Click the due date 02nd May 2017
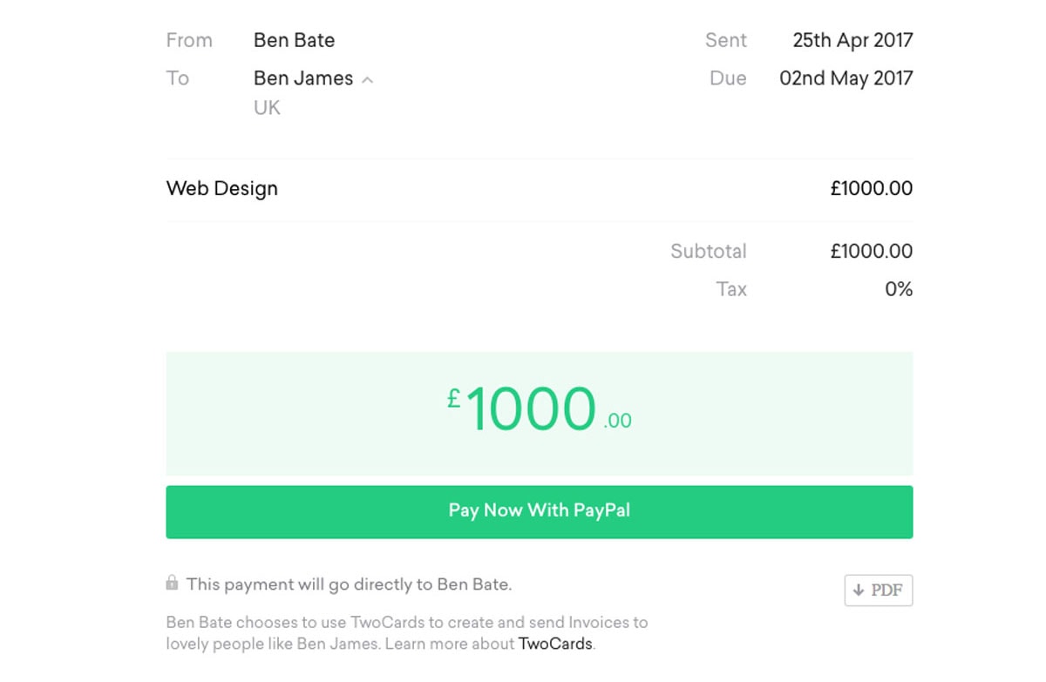This screenshot has height=682, width=1046. 846,78
